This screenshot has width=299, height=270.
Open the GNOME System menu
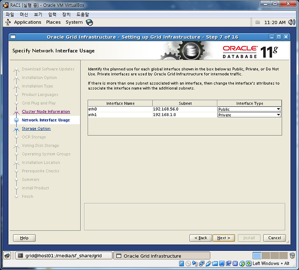tap(74, 22)
